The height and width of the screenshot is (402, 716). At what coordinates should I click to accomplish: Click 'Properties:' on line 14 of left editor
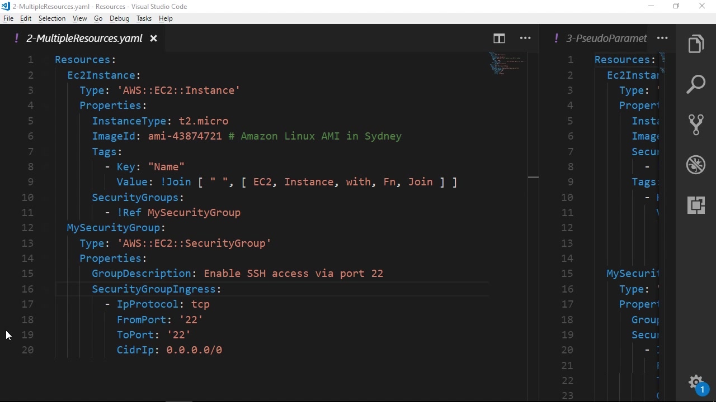pos(113,259)
